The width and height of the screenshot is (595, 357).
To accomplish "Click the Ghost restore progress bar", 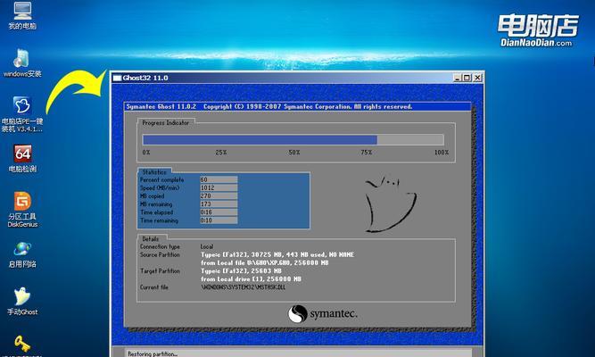I will (x=293, y=140).
